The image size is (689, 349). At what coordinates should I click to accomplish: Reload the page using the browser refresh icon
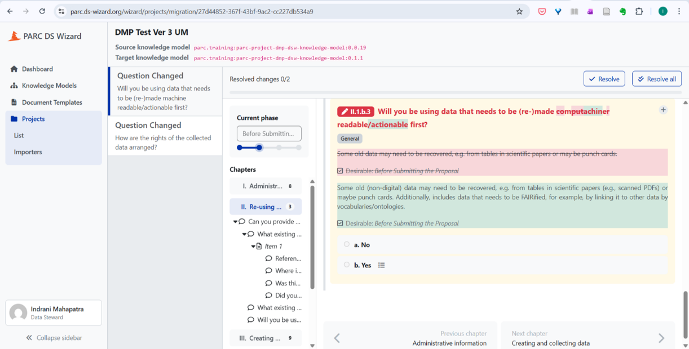[x=42, y=11]
